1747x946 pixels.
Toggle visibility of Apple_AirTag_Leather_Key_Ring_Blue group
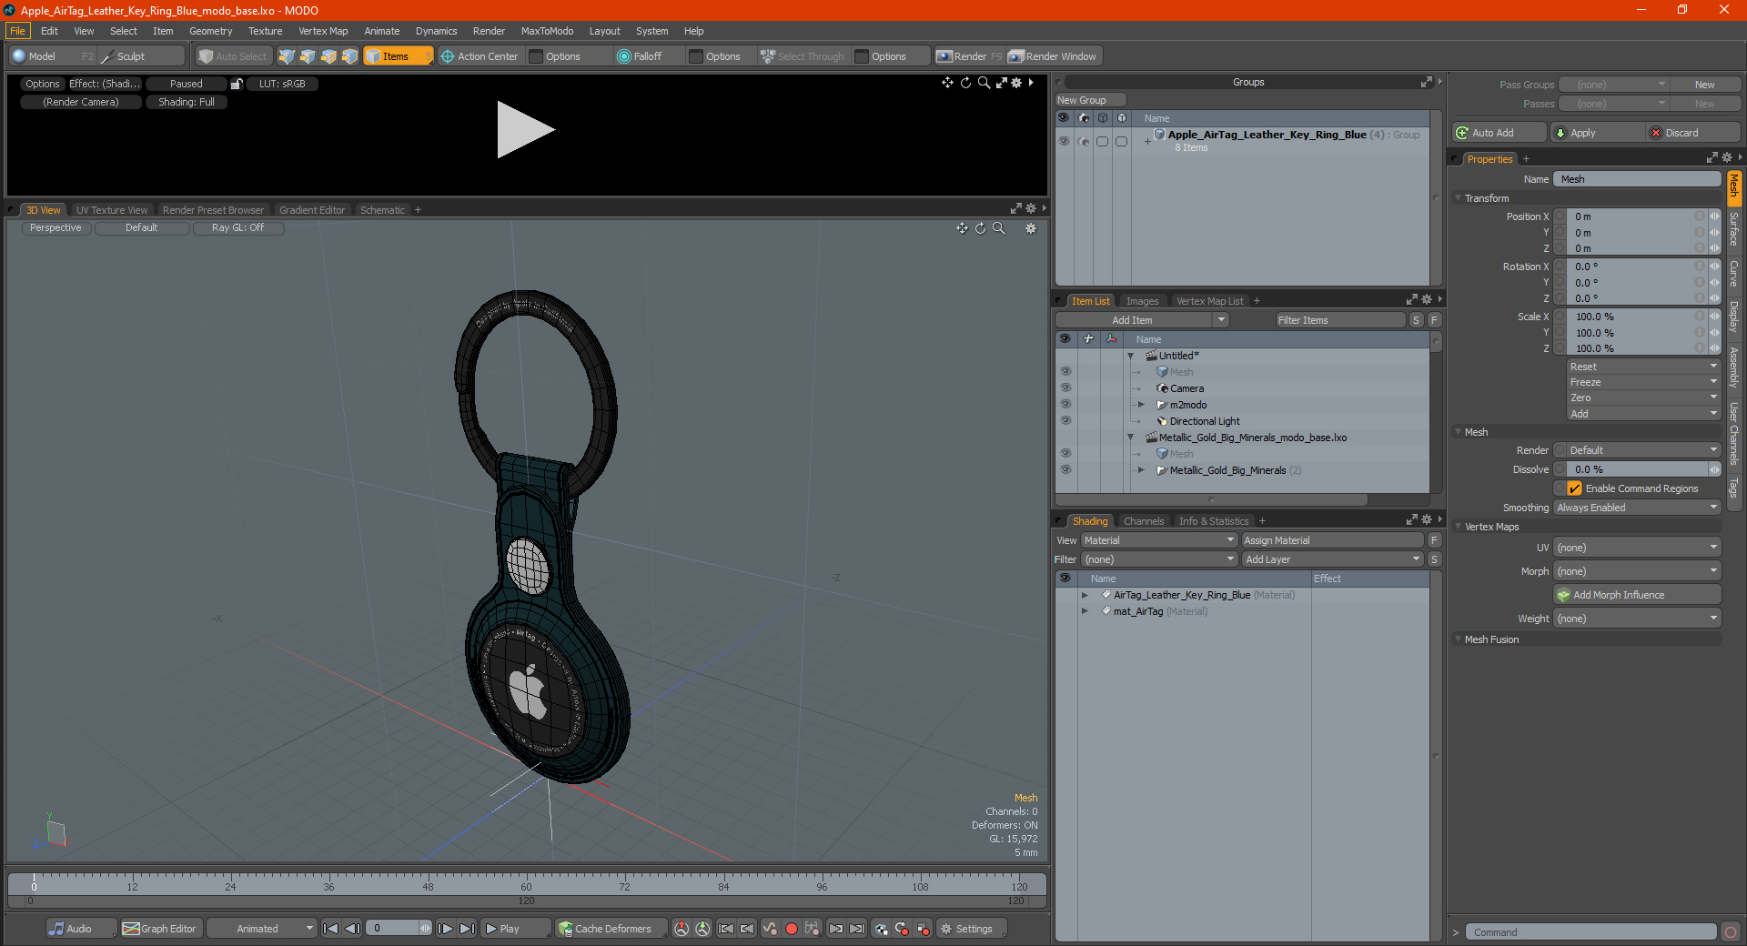tap(1064, 141)
